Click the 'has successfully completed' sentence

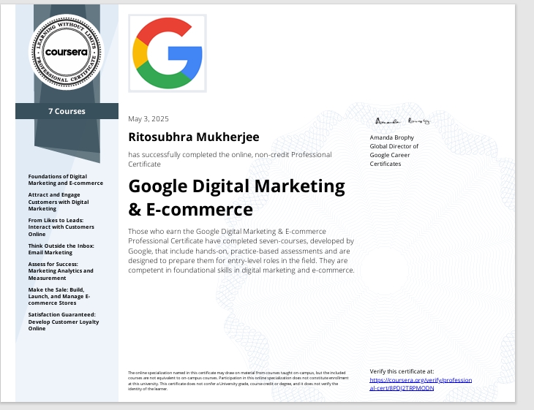tap(230, 159)
